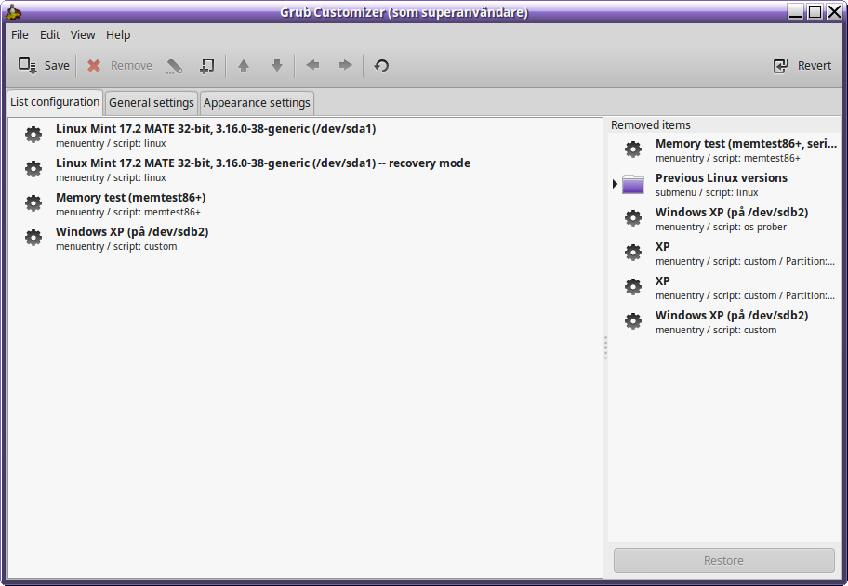The width and height of the screenshot is (848, 586).
Task: Select removed Windows XP os-prober entry
Action: point(724,219)
